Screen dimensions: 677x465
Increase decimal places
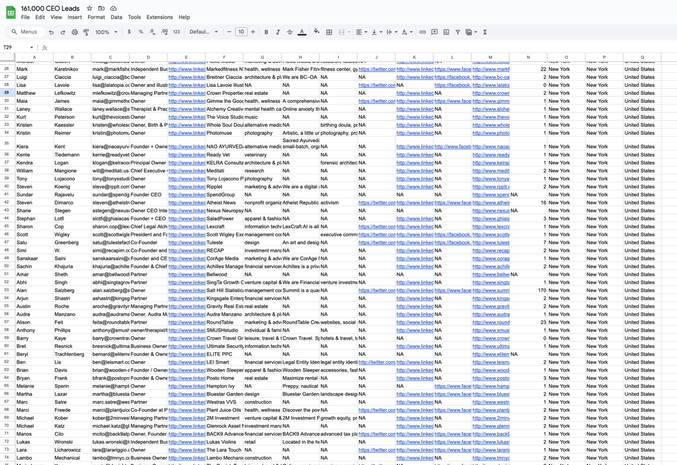pos(164,32)
